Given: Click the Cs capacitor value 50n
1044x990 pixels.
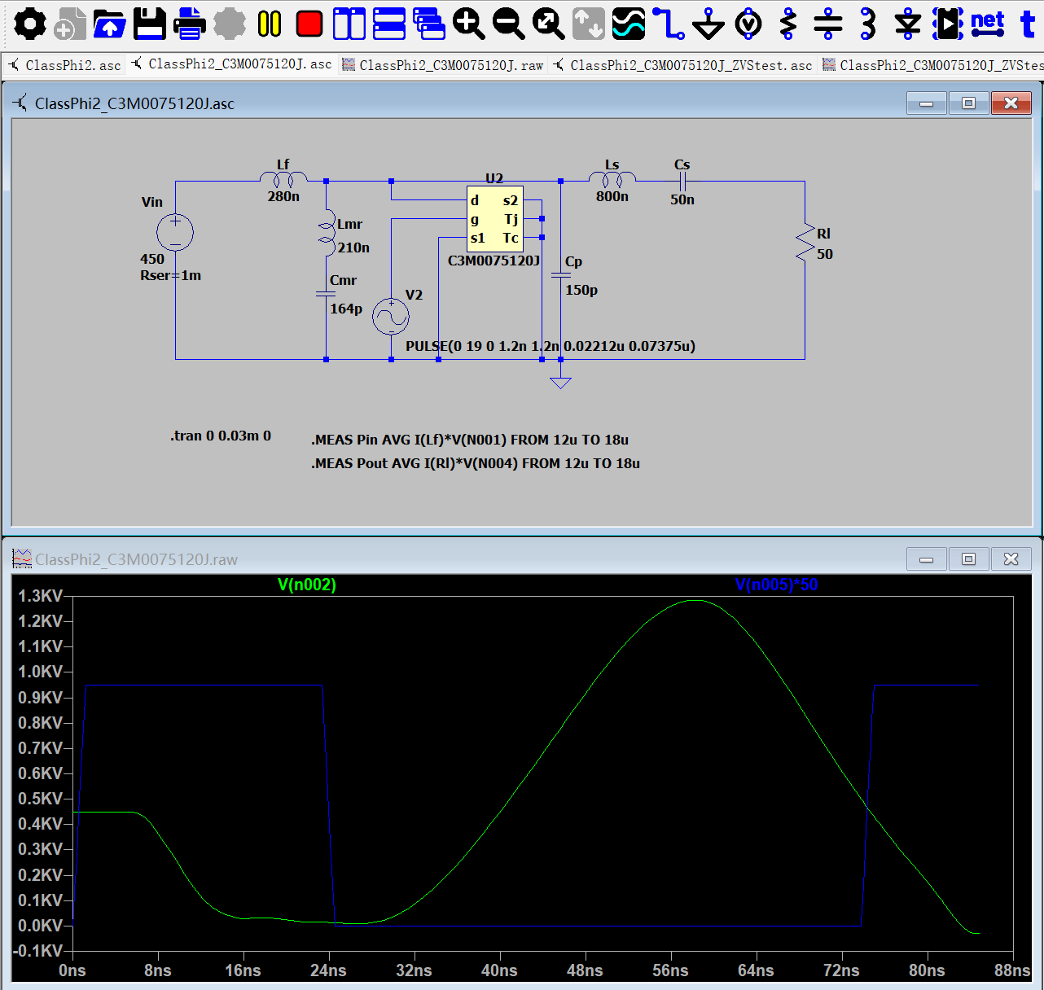Looking at the screenshot, I should pos(682,199).
